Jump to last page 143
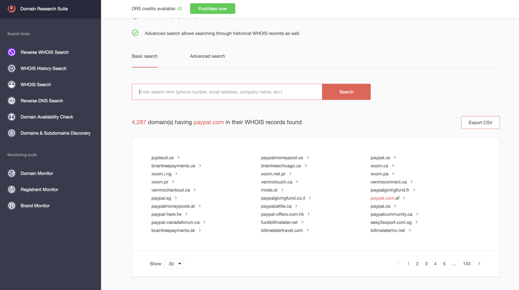 click(x=467, y=263)
